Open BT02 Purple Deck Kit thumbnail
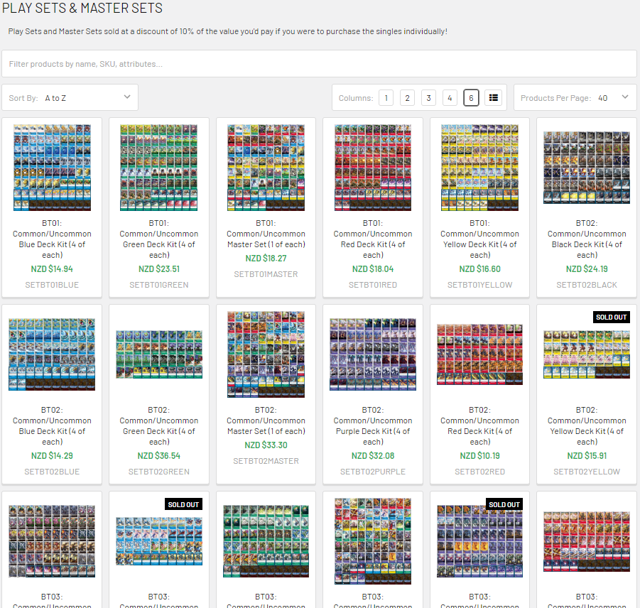Viewport: 640px width, 608px height. (x=373, y=354)
